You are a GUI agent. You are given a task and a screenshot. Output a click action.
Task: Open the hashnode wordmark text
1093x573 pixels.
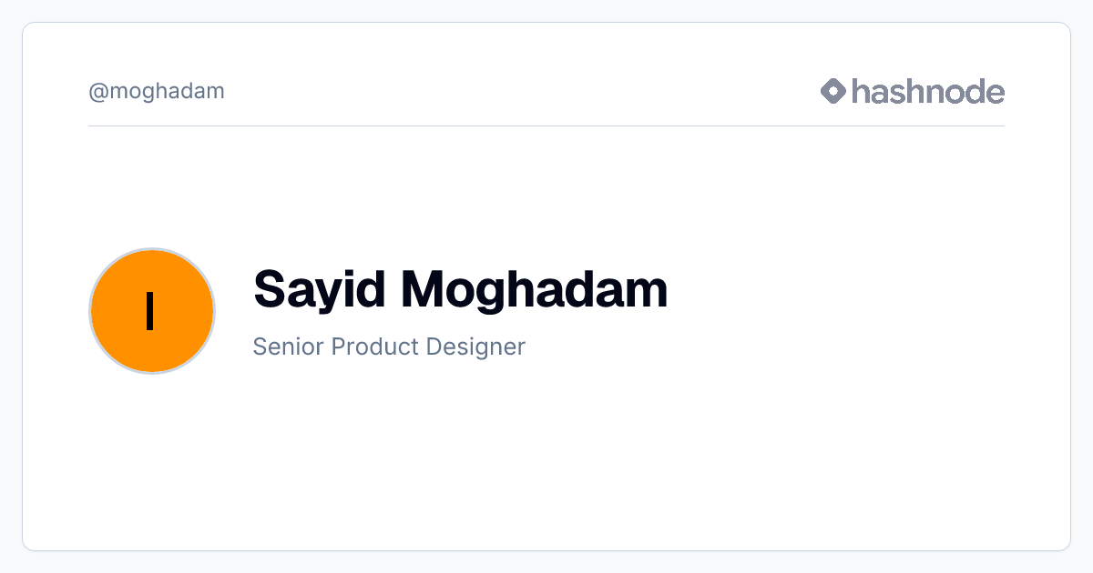coord(928,91)
